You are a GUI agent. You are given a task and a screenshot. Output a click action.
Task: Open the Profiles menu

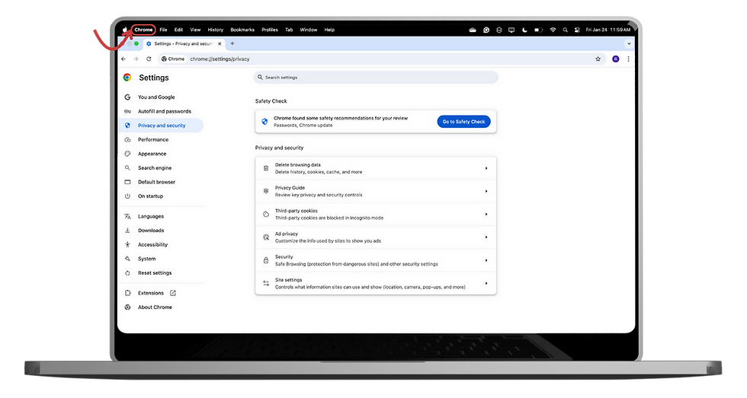click(270, 30)
